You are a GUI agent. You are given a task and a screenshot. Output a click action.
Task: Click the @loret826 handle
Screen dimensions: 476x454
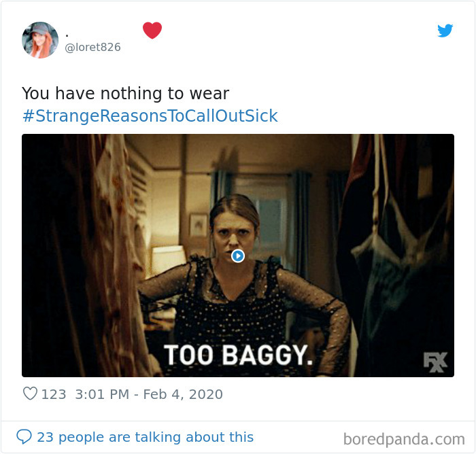click(93, 47)
